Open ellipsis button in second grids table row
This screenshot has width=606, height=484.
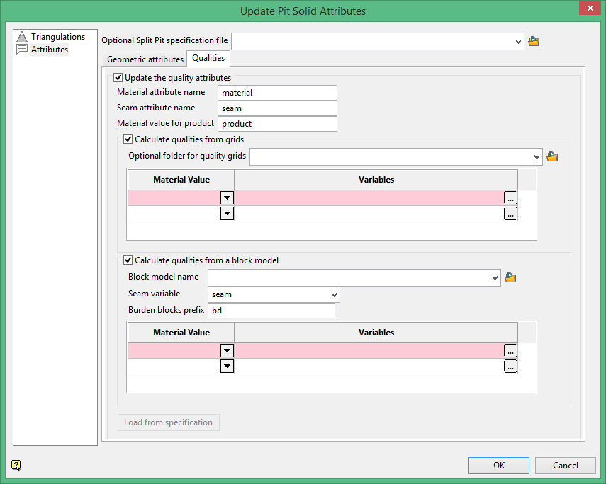click(x=510, y=214)
